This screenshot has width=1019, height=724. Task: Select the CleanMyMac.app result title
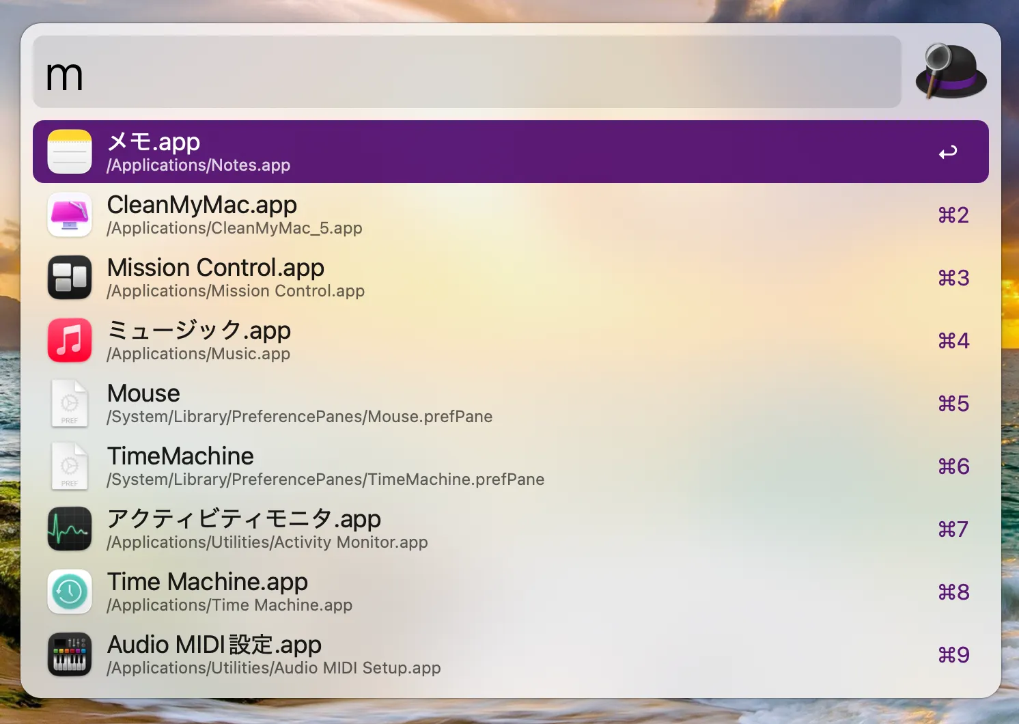202,205
